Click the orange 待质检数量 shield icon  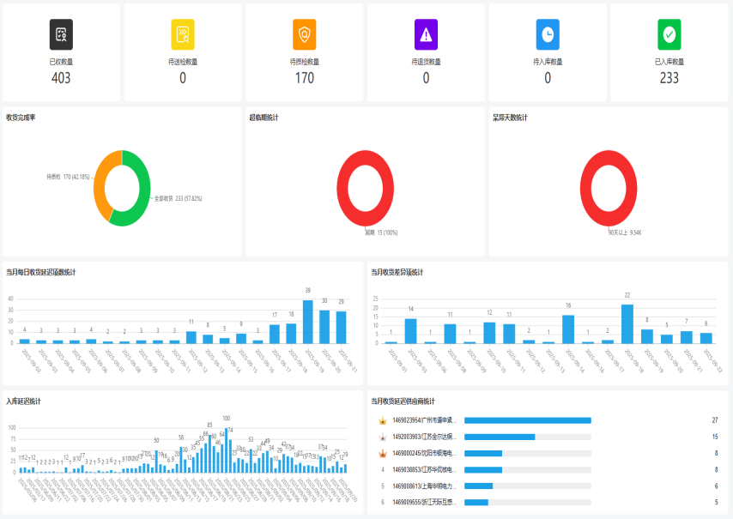tap(305, 34)
